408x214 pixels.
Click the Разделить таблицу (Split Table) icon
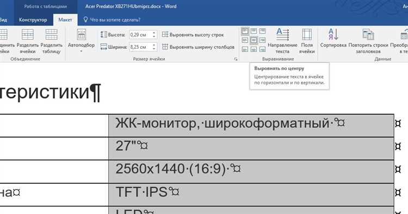coord(51,35)
